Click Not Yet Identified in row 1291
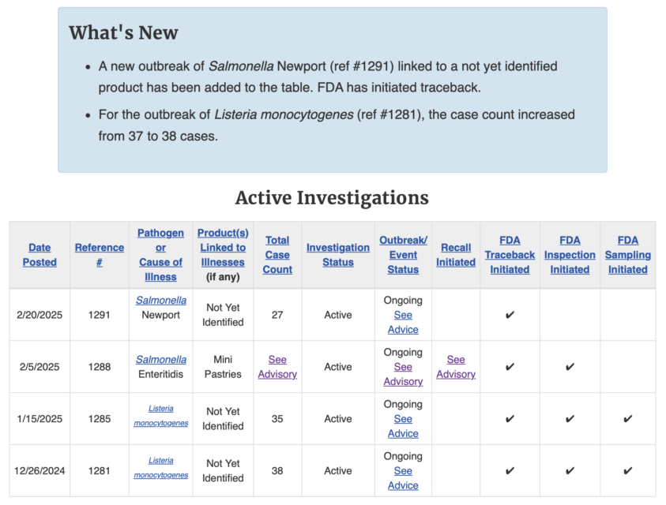The width and height of the screenshot is (666, 505). click(x=223, y=315)
